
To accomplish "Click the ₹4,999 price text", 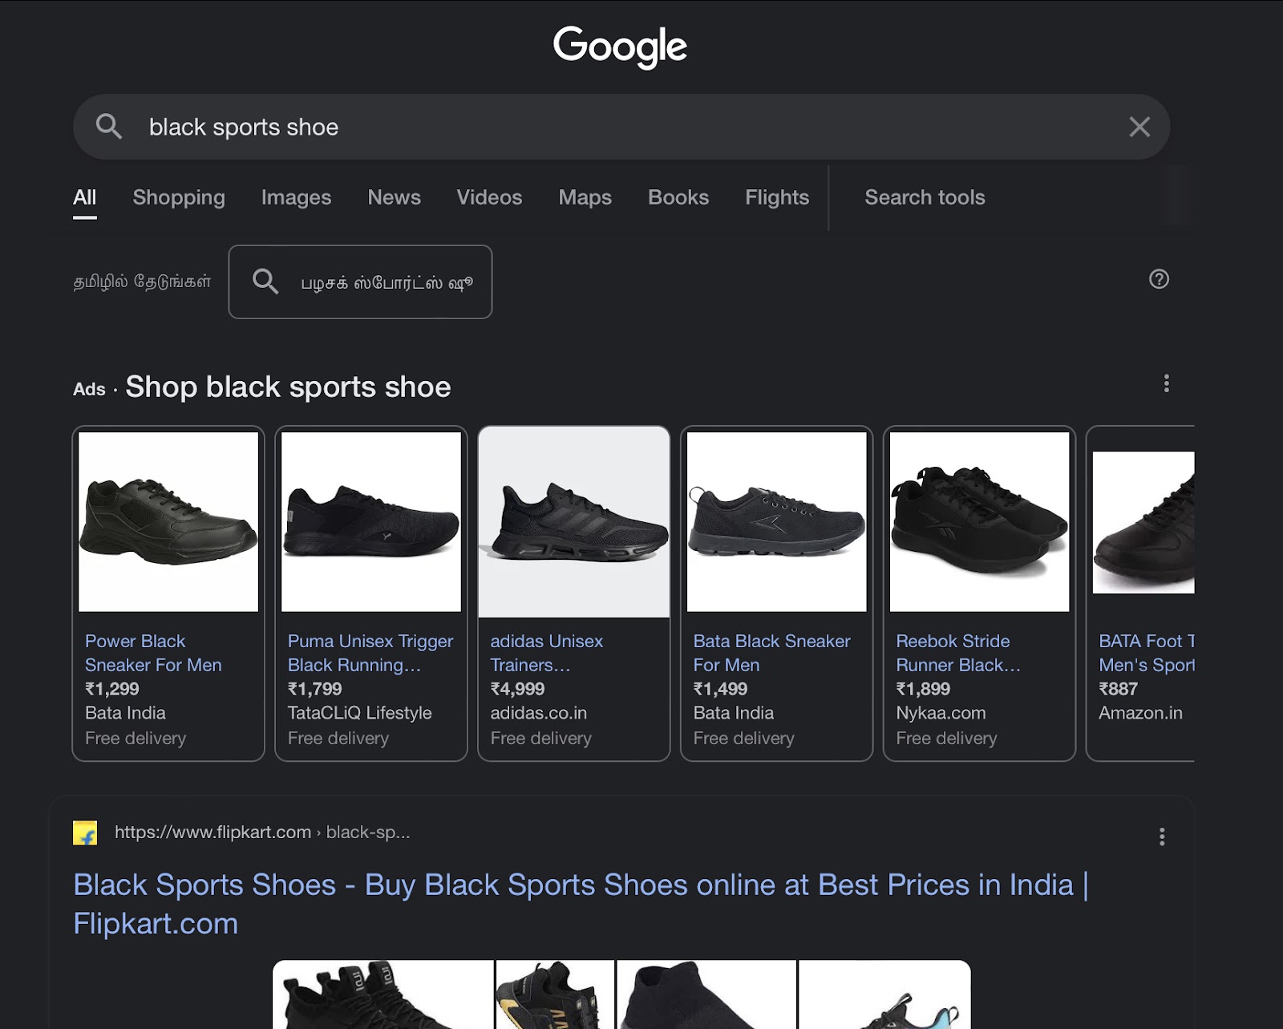I will click(x=518, y=689).
